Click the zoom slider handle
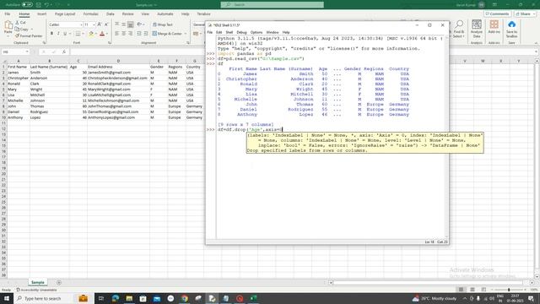This screenshot has height=304, width=540. [509, 290]
